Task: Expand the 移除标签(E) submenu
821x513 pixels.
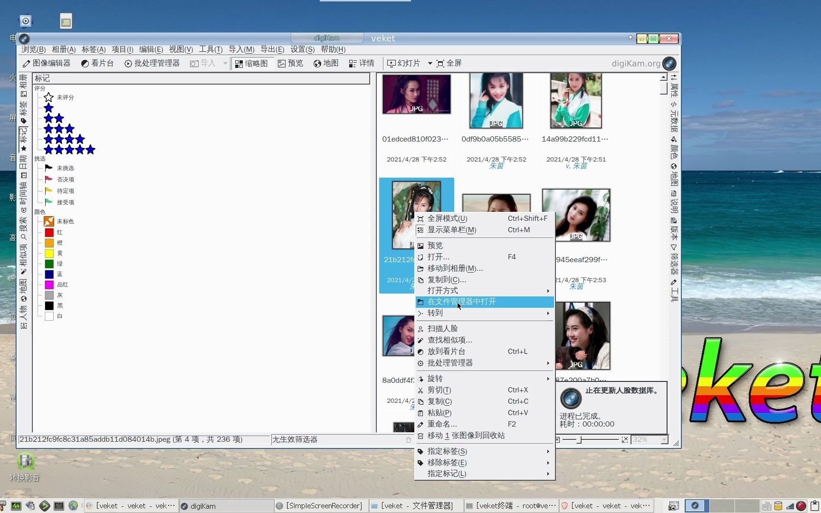Action: (x=485, y=463)
